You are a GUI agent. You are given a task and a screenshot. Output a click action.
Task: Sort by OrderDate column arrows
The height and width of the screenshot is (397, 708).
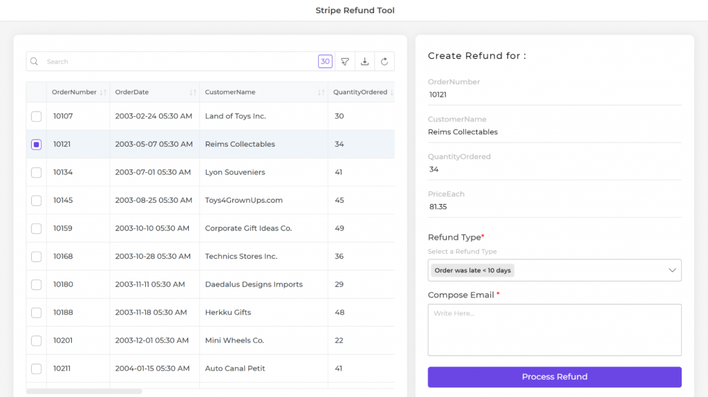coord(193,93)
